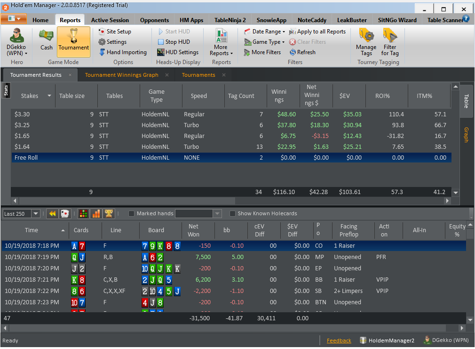This screenshot has height=349, width=475.
Task: Click the horizontal scrollbar under the tournament results table
Action: pyautogui.click(x=231, y=201)
